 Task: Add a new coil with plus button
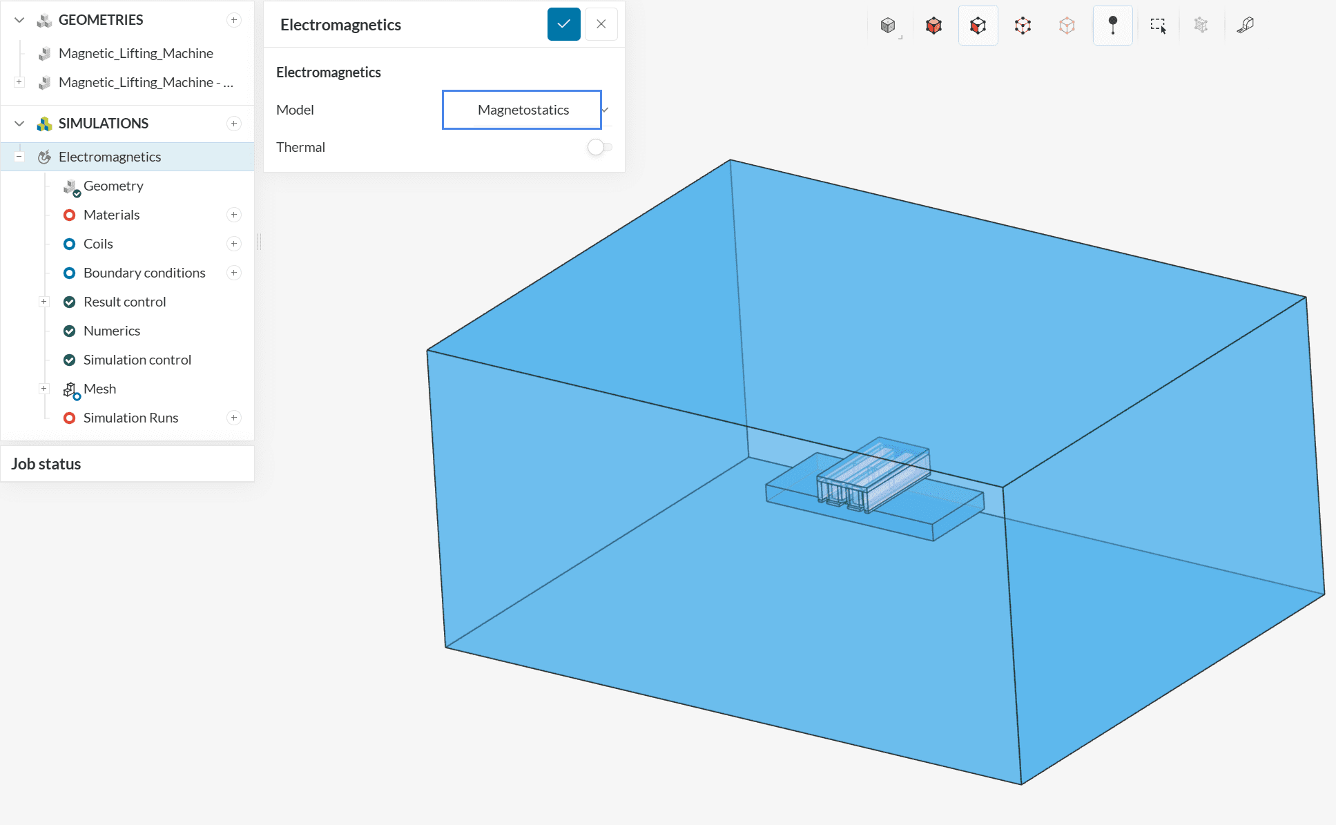[234, 244]
